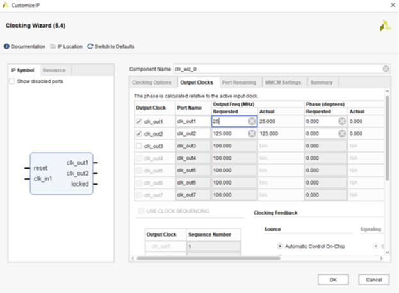Click the Clocking Feedback heading
This screenshot has width=399, height=293.
tap(275, 213)
